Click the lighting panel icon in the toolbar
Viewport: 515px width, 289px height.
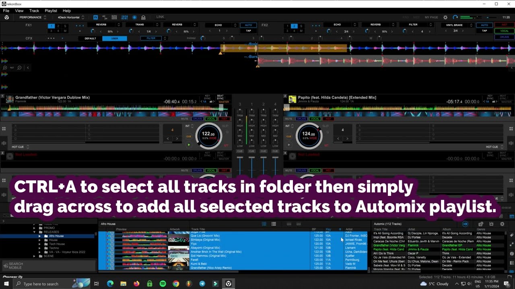pos(143,17)
